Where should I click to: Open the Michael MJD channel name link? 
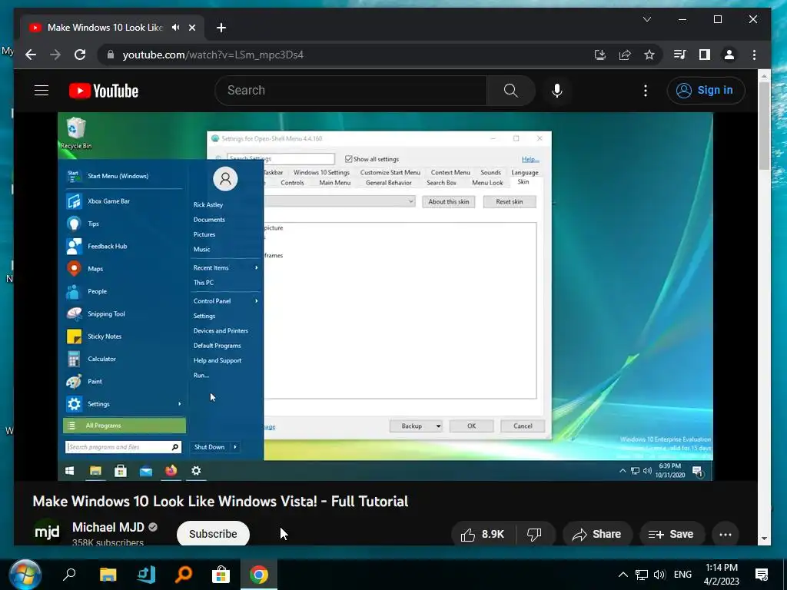tap(108, 527)
